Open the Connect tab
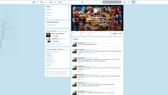The width and height of the screenshot is (168, 95). tap(44, 2)
